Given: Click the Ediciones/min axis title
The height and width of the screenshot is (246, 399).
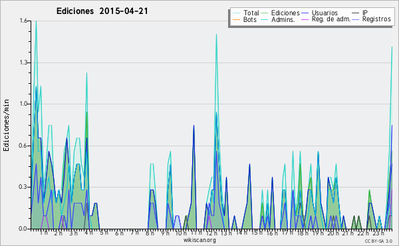Looking at the screenshot, I should tap(6, 126).
